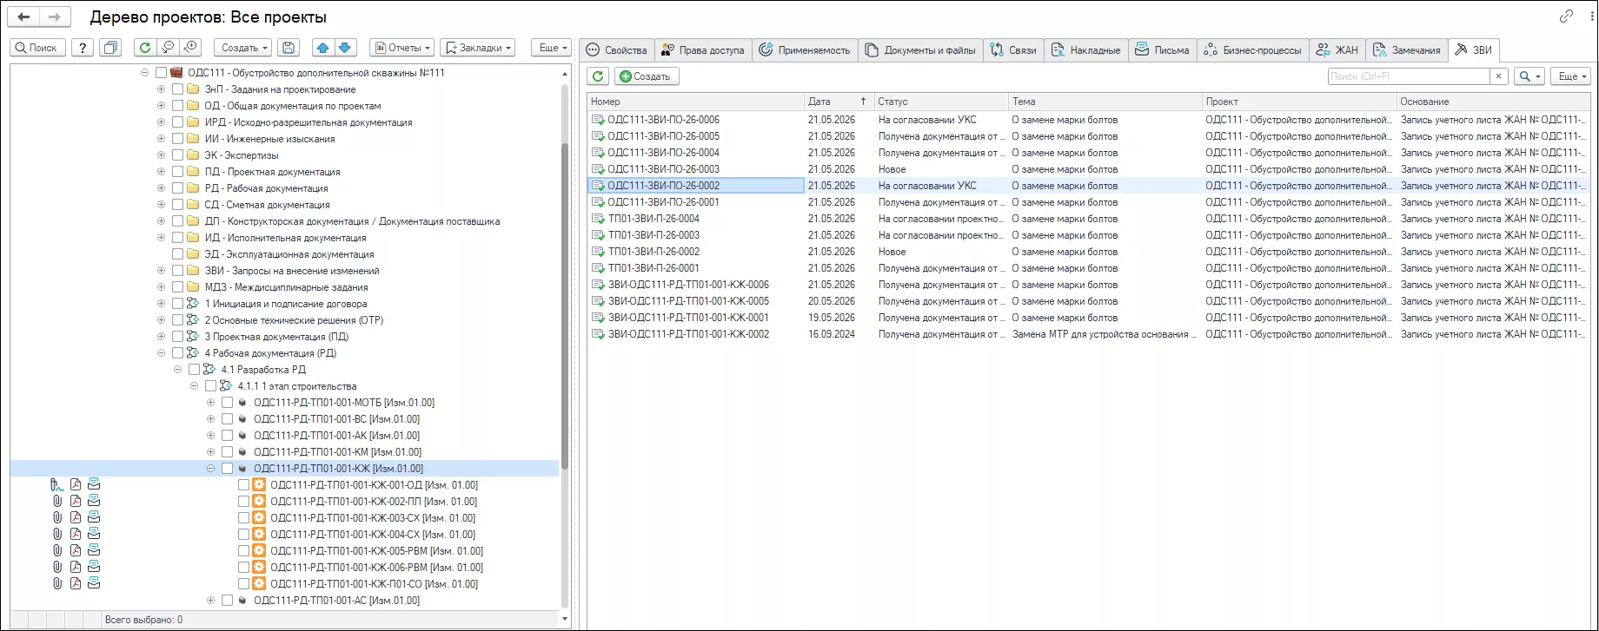
Task: Open the Бизнес-процессы tab
Action: tap(1253, 50)
